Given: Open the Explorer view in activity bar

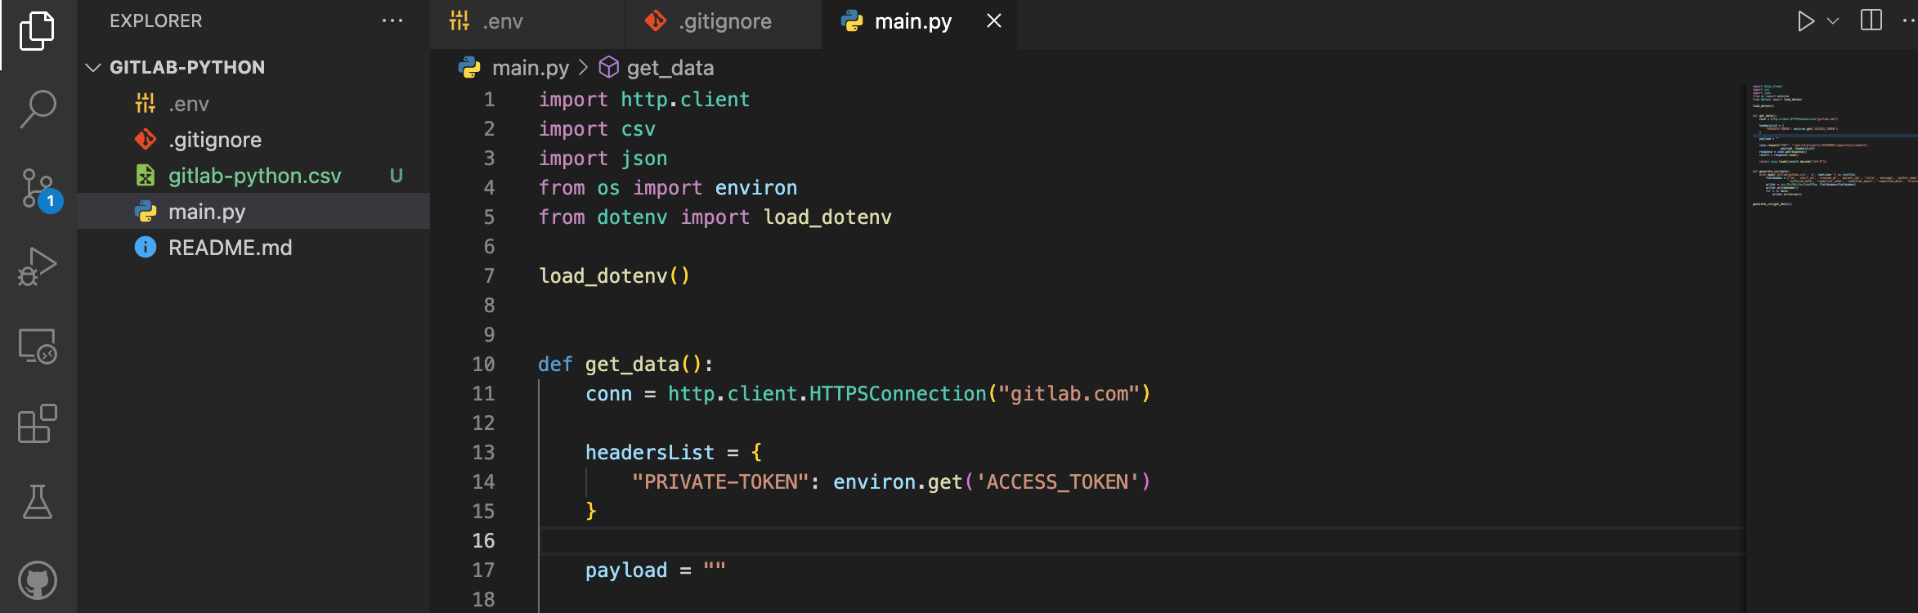Looking at the screenshot, I should 37,31.
